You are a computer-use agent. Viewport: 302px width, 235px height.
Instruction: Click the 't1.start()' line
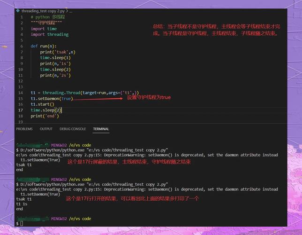click(42, 104)
